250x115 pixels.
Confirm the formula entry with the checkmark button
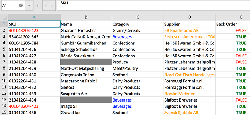point(52,6)
